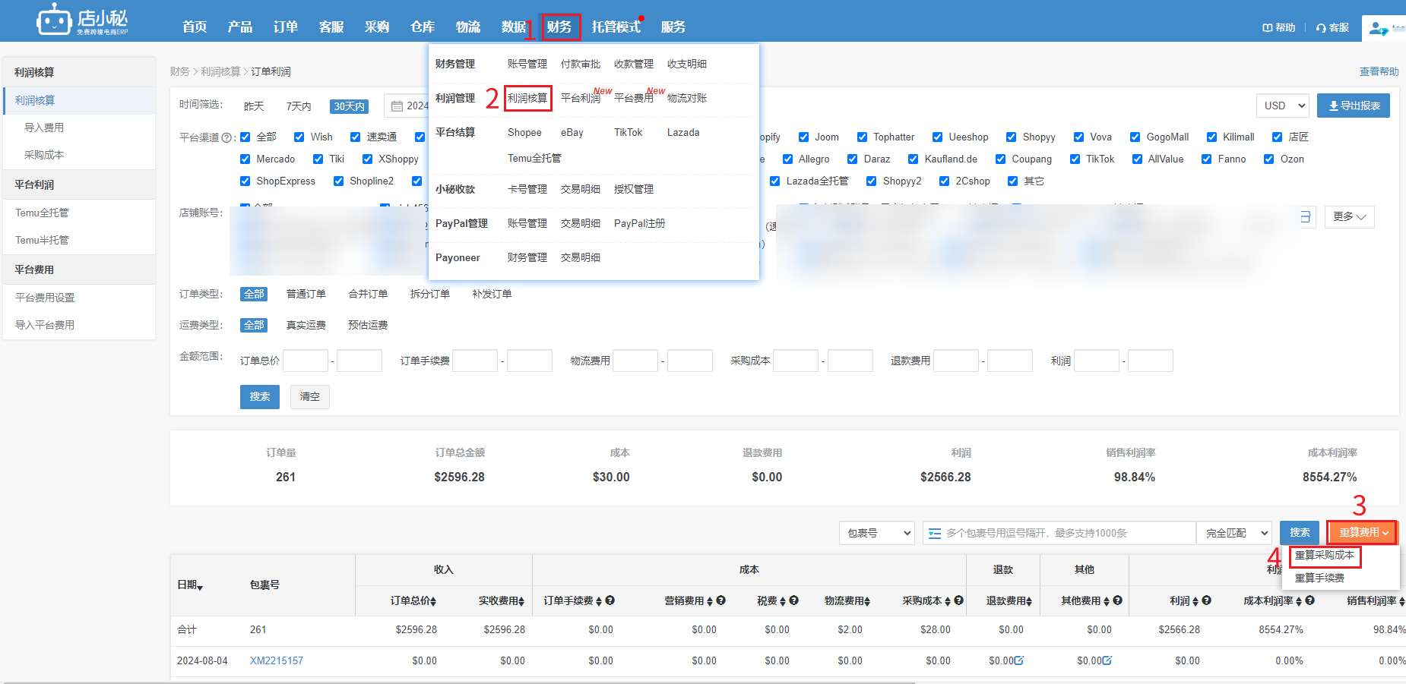Open 物流对账 in the finance menu
The image size is (1406, 684).
[x=687, y=98]
